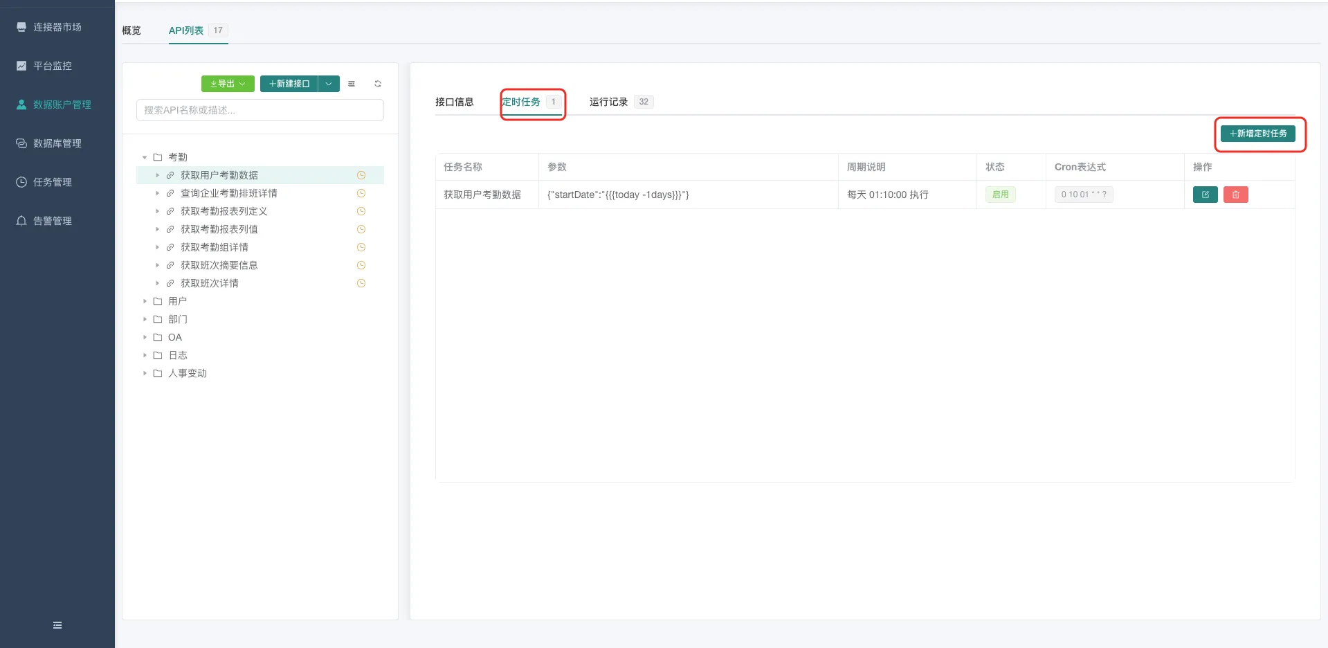Image resolution: width=1328 pixels, height=648 pixels.
Task: Click the 新建接口 button
Action: tap(289, 84)
